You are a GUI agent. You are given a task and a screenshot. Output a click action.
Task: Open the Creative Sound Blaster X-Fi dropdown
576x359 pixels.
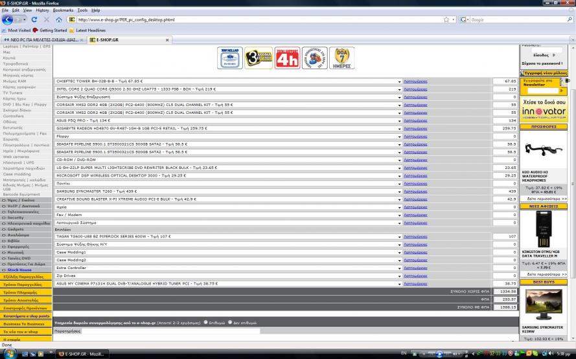pyautogui.click(x=228, y=199)
